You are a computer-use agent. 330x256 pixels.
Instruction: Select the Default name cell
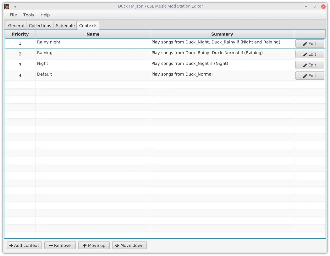(93, 76)
